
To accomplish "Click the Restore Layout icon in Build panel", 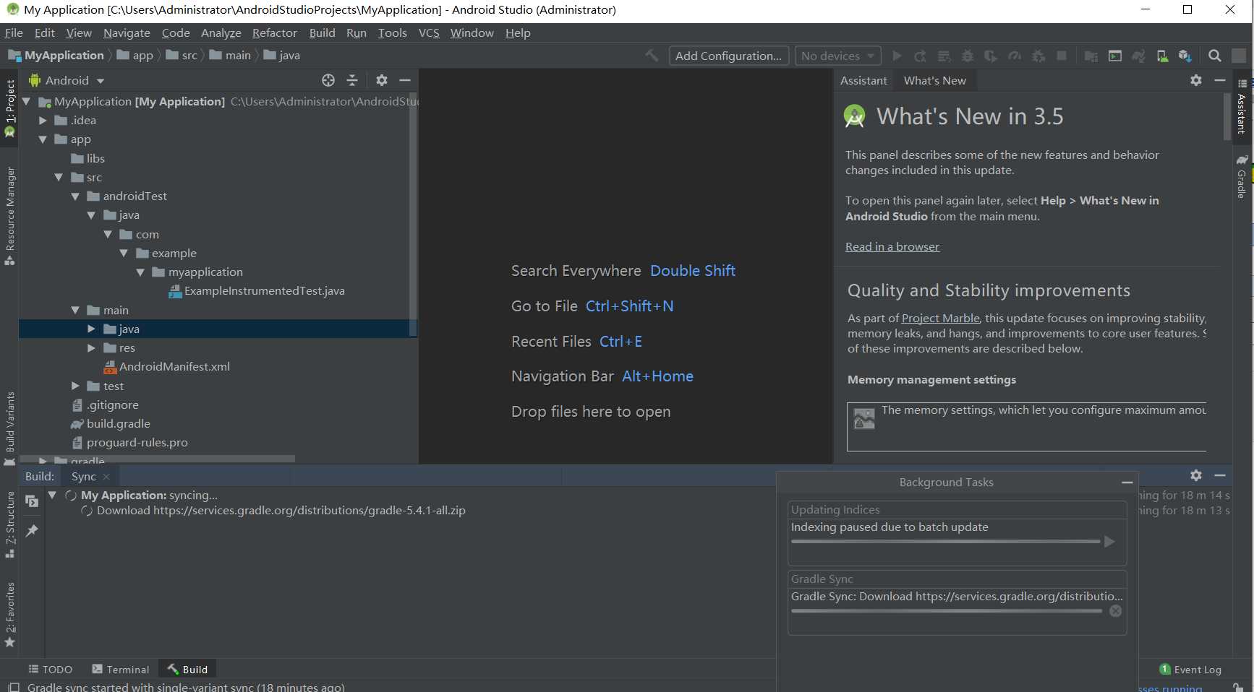I will coord(32,501).
